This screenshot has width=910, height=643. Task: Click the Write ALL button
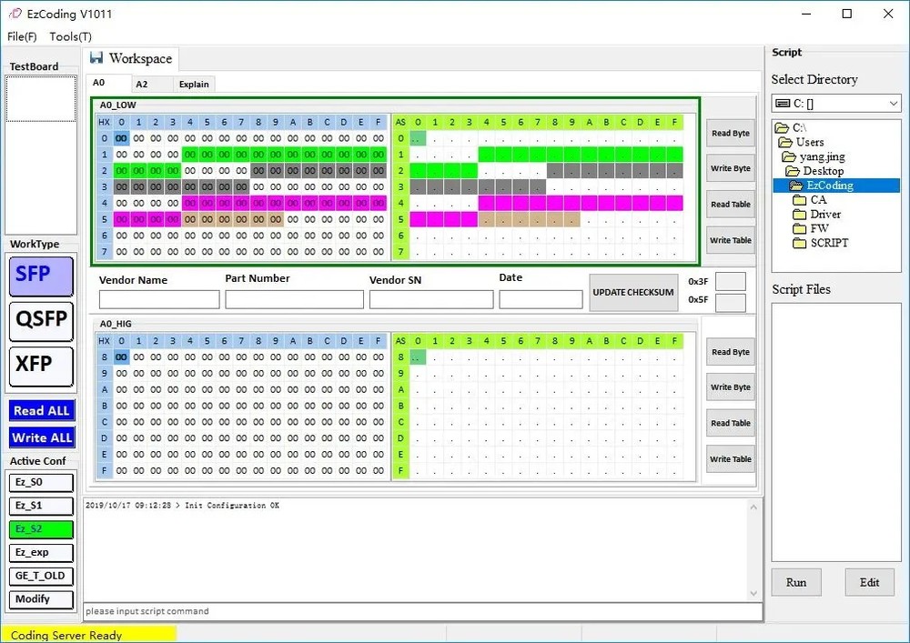point(41,437)
